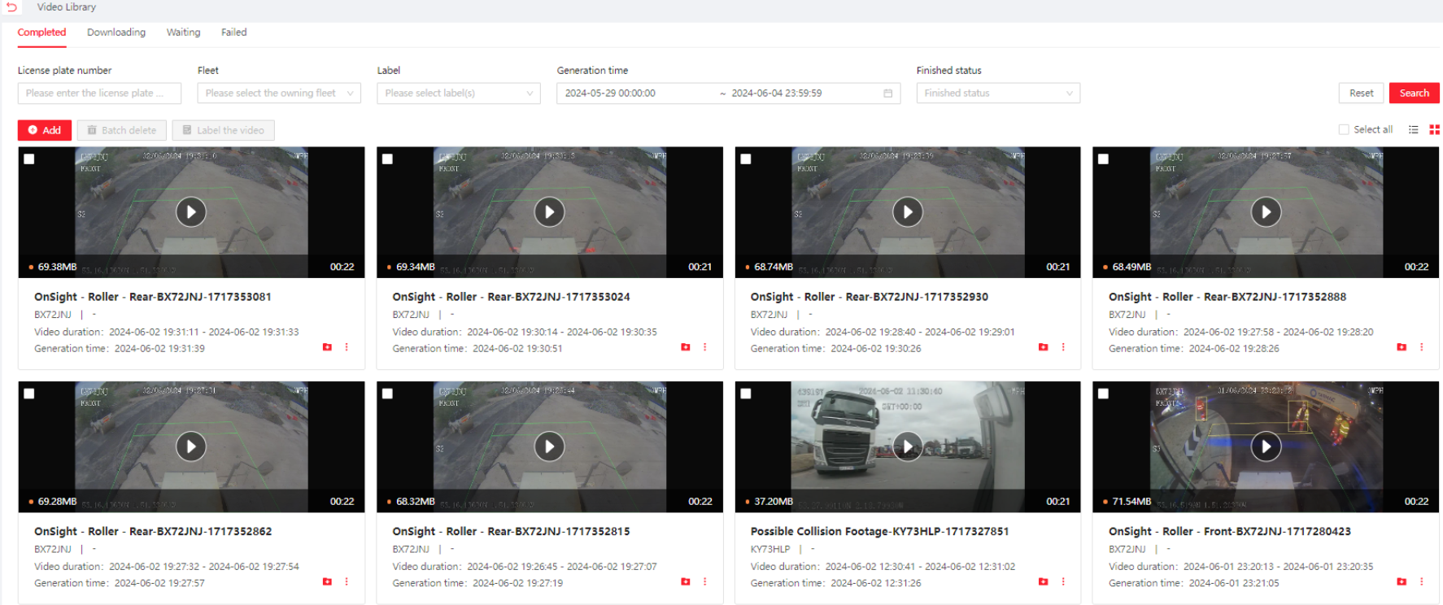
Task: Select the Possible Collision Footage video checkbox
Action: click(746, 394)
